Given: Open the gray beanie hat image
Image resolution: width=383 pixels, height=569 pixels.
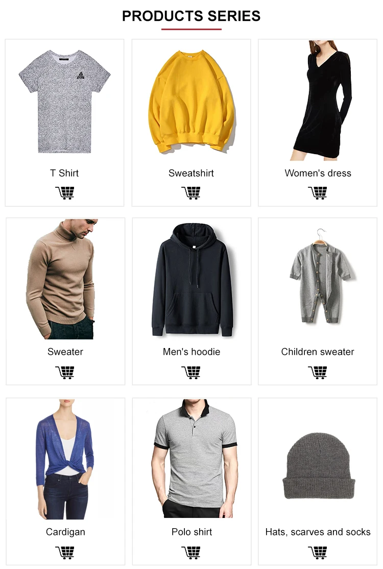Looking at the screenshot, I should pos(319,465).
